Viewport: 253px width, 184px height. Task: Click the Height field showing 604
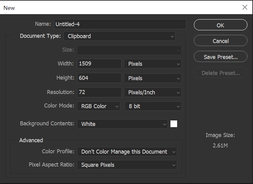tap(99, 78)
